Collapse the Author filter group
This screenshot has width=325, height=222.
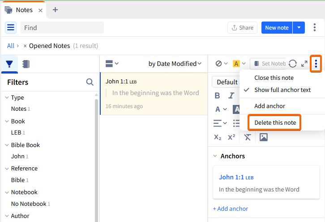[7, 216]
